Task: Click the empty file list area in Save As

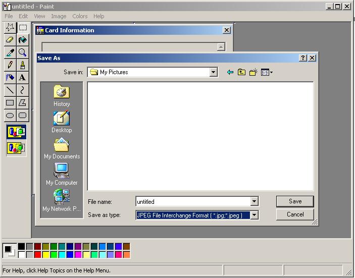Action: click(200, 136)
